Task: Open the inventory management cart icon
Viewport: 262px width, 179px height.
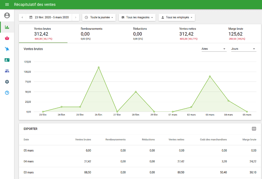Action: point(7,49)
